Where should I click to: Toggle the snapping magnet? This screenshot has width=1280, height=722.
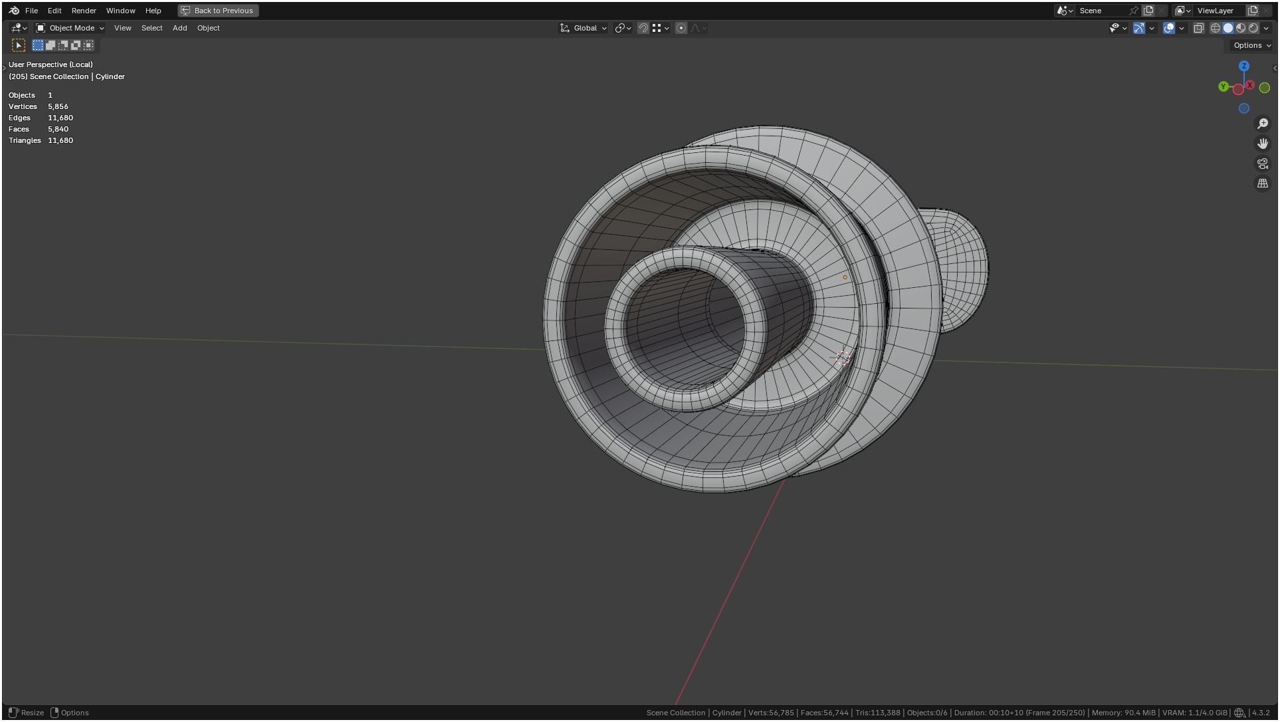pos(643,28)
